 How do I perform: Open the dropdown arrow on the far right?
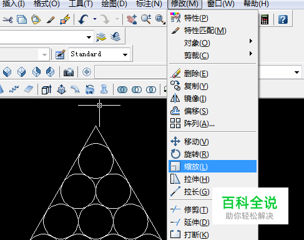coord(297,72)
